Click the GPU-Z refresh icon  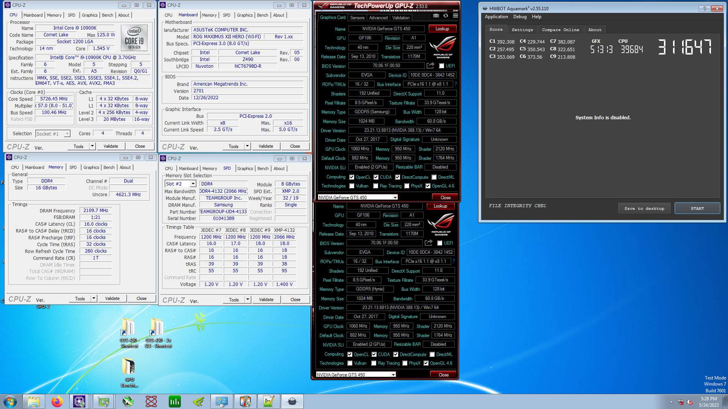446,16
